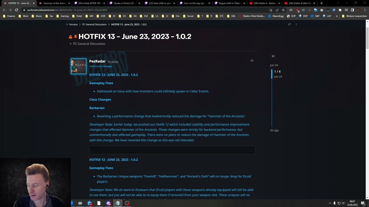Screen dimensions: 369x207
Task: Open the browser extensions puzzle icon
Action: [340, 10]
